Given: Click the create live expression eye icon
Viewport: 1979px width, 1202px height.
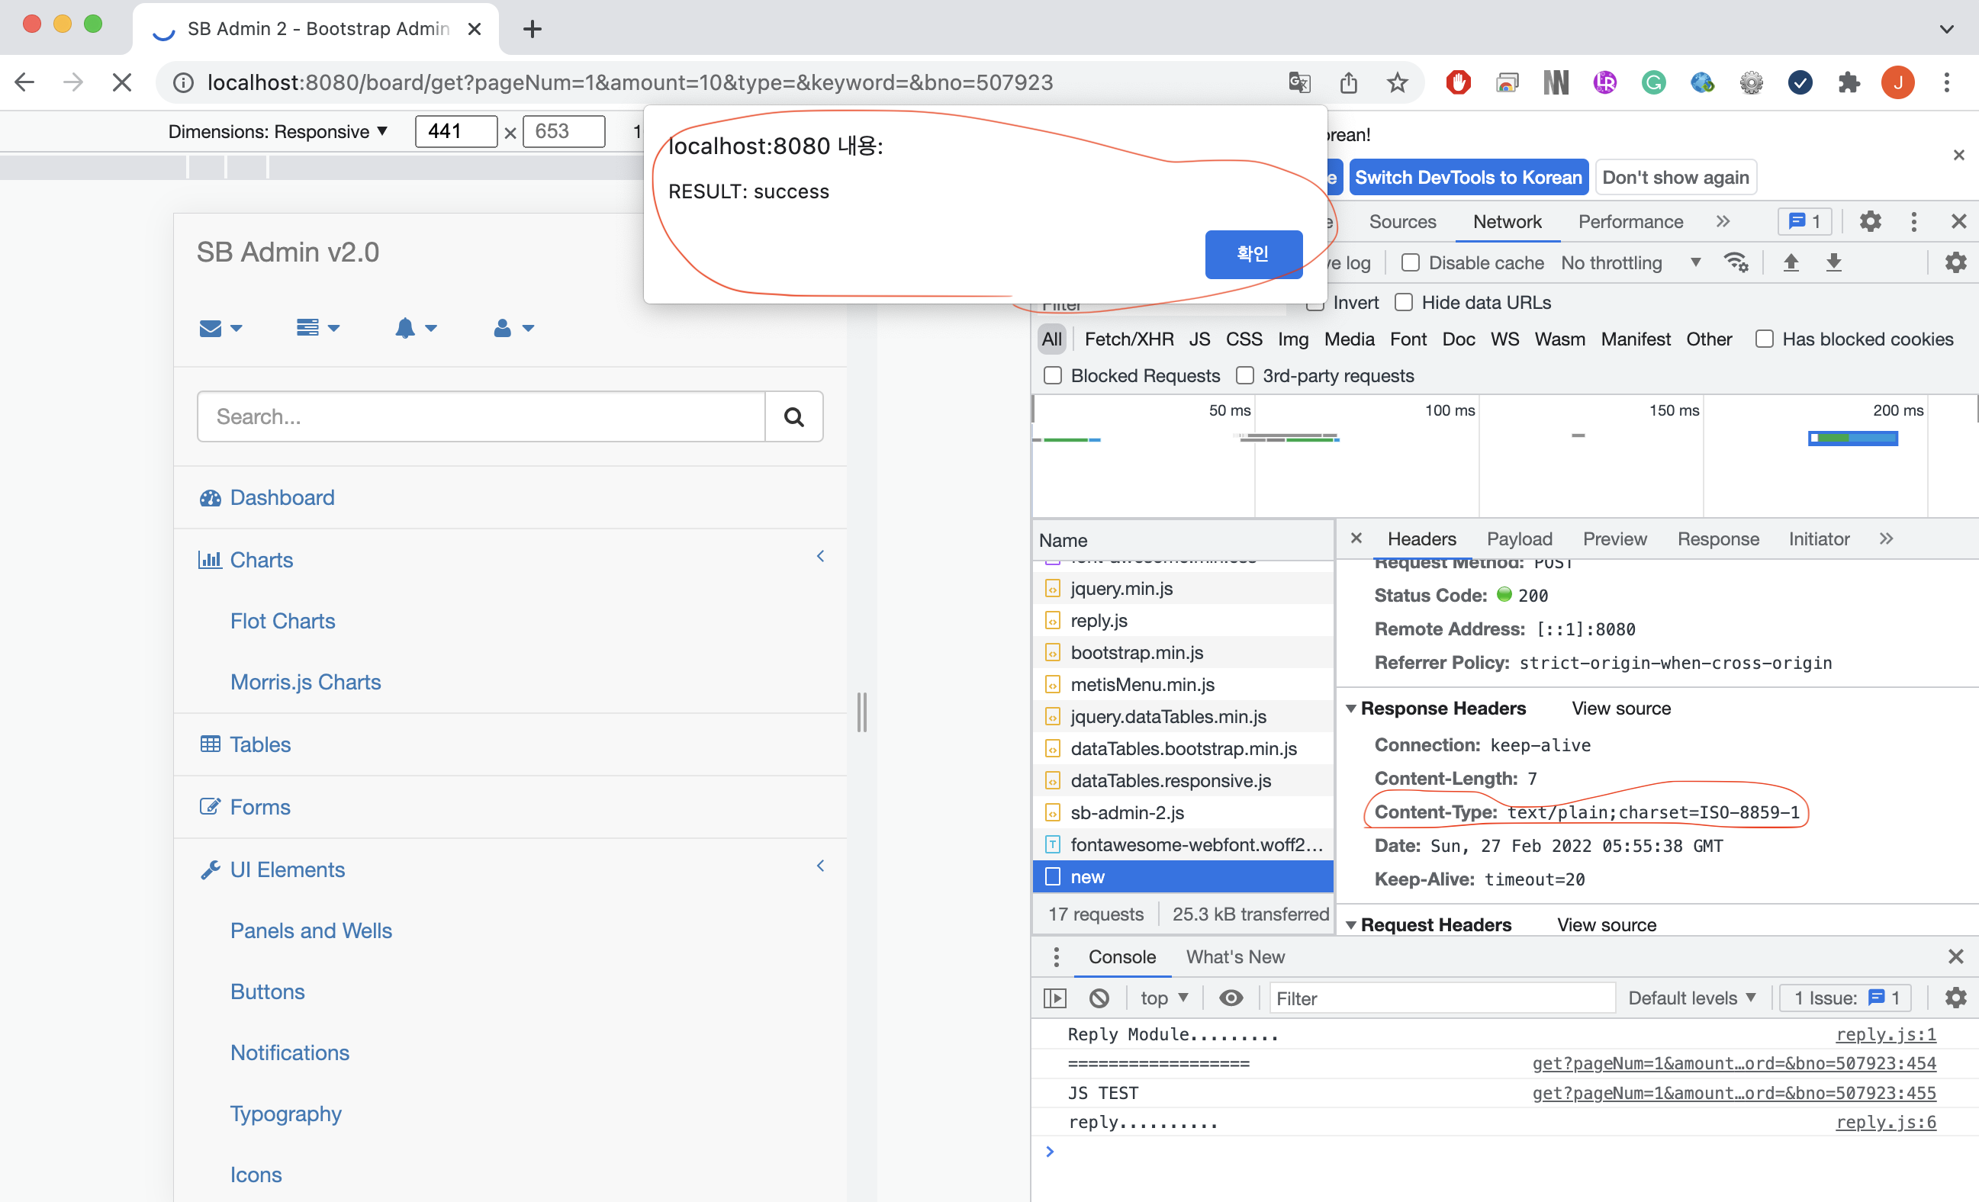Looking at the screenshot, I should tap(1231, 998).
